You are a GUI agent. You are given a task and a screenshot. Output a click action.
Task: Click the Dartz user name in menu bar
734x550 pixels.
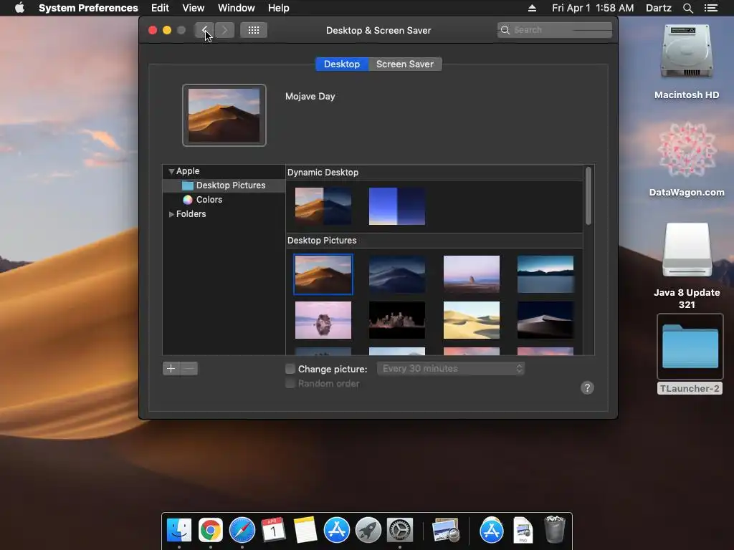coord(658,8)
